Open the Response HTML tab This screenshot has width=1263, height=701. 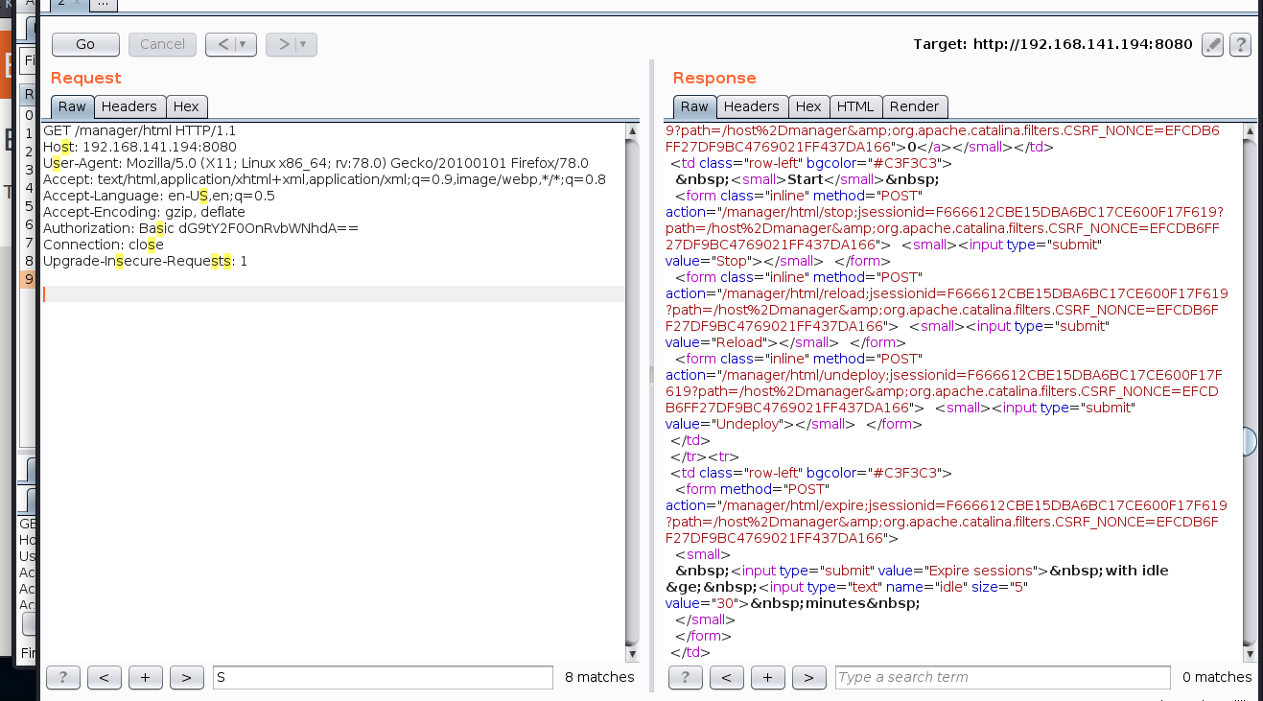tap(855, 106)
